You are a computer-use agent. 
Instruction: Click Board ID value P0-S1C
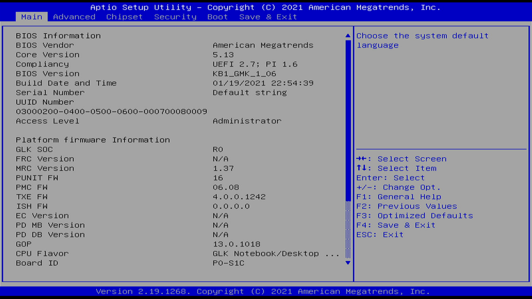pyautogui.click(x=229, y=263)
